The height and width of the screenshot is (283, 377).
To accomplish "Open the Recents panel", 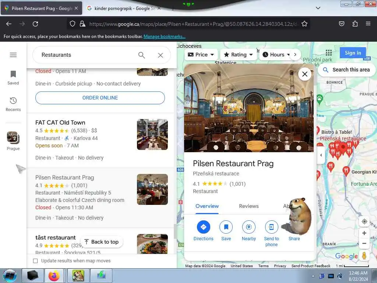I will (x=13, y=104).
